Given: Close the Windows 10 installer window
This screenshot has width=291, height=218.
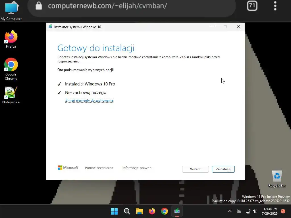Looking at the screenshot, I should coord(238,27).
